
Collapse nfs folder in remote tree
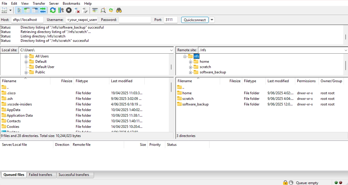pos(185,57)
